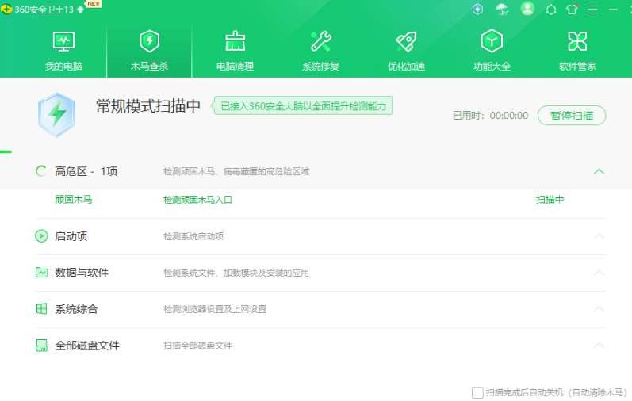Open 优化加速 rocket icon

pyautogui.click(x=406, y=41)
